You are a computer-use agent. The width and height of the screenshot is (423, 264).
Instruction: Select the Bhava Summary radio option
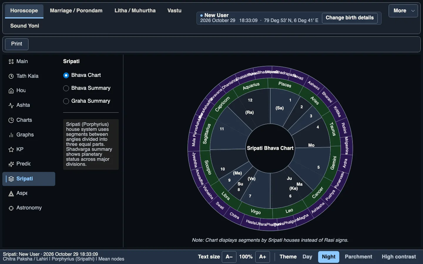click(66, 88)
